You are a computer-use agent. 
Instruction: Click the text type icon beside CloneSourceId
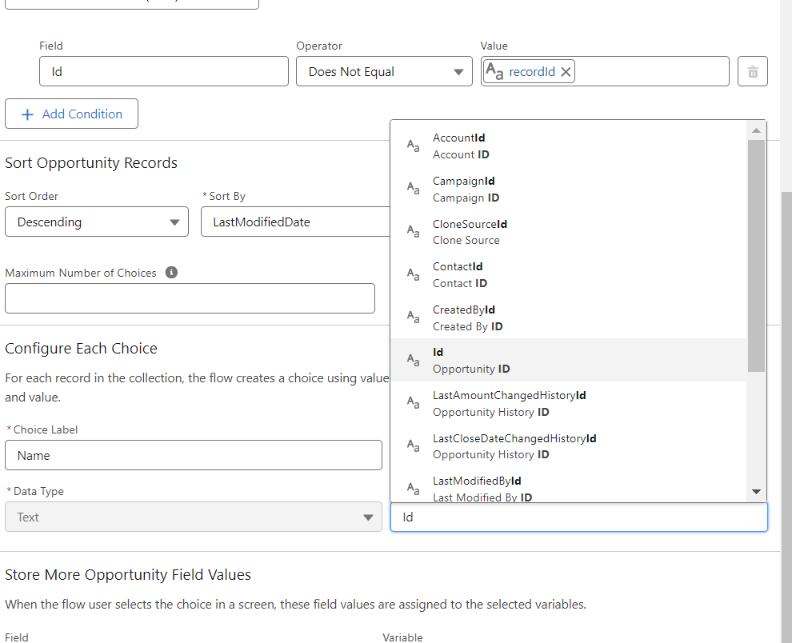coord(413,232)
